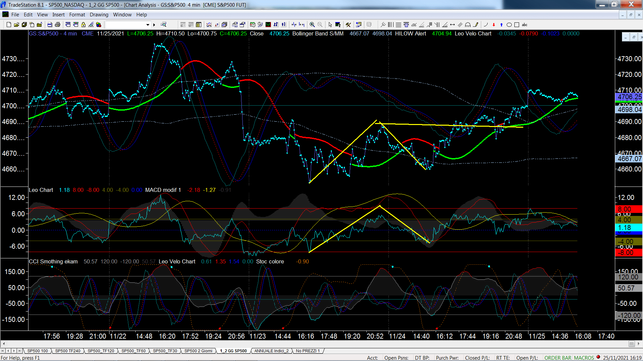This screenshot has height=361, width=643.
Task: Click the Zoom In magnifier
Action: 312,25
